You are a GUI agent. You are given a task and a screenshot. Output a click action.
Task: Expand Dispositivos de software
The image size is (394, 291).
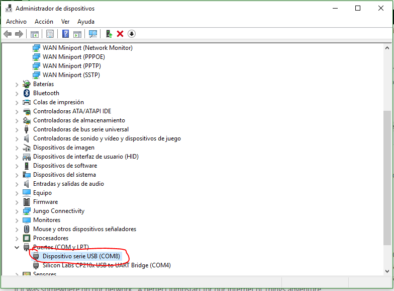pos(17,166)
